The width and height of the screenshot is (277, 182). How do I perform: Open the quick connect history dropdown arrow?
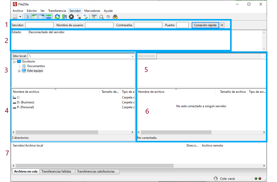pyautogui.click(x=222, y=25)
